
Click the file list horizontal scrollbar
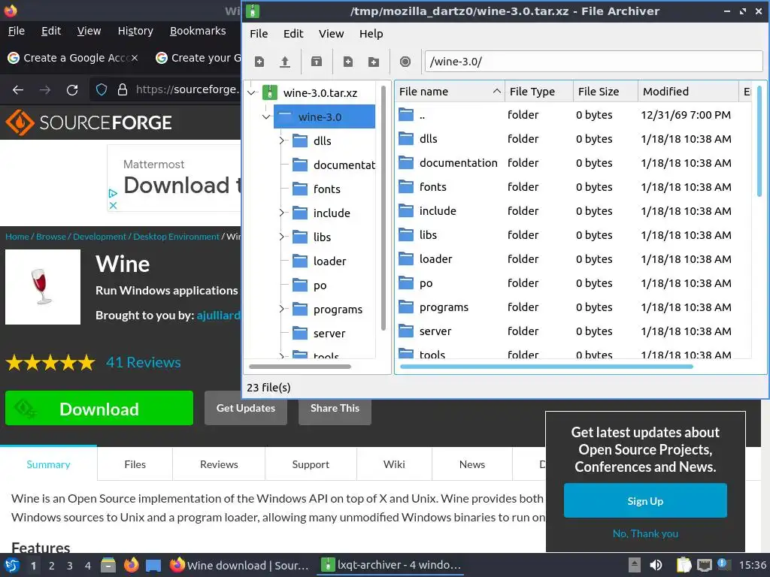tap(546, 366)
